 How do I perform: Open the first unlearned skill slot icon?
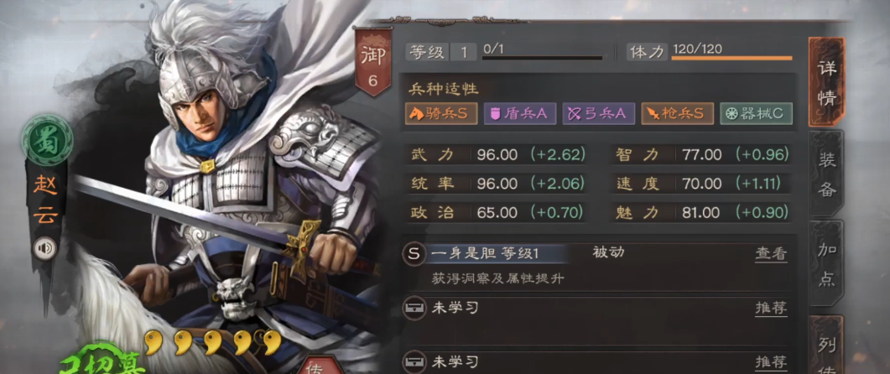click(x=414, y=308)
